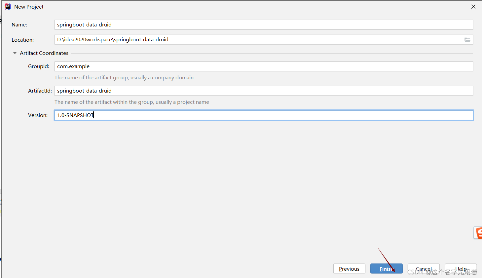The image size is (482, 278).
Task: Focus the Name field containing springboot-data-druid
Action: (264, 25)
